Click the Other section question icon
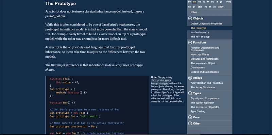The image size is (272, 135). point(190,123)
